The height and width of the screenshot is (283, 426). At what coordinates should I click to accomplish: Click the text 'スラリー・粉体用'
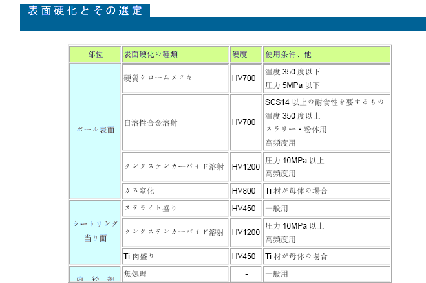tap(296, 130)
